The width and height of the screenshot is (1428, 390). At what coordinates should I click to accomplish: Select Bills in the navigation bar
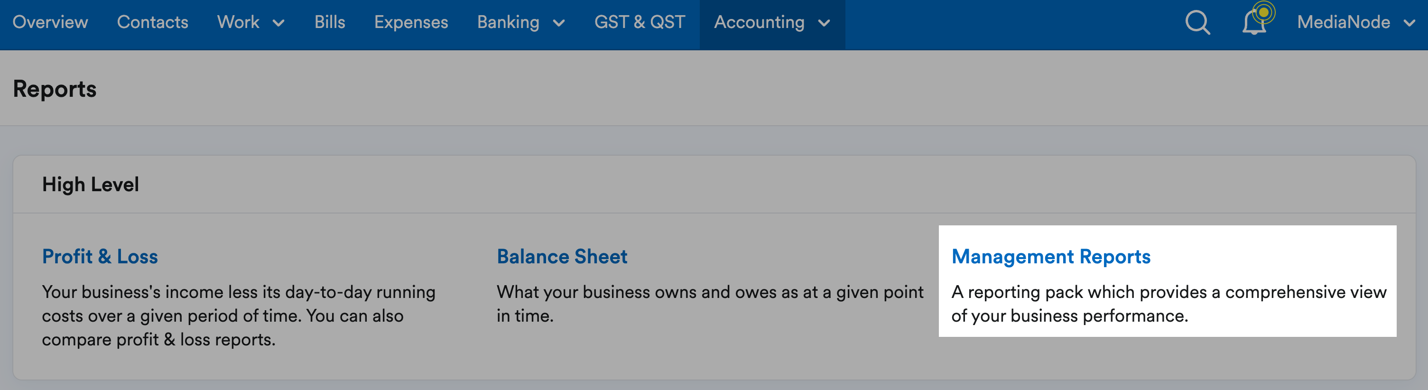pyautogui.click(x=330, y=22)
